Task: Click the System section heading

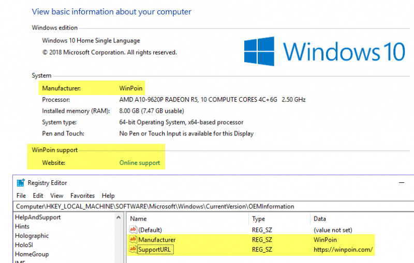Action: click(41, 75)
